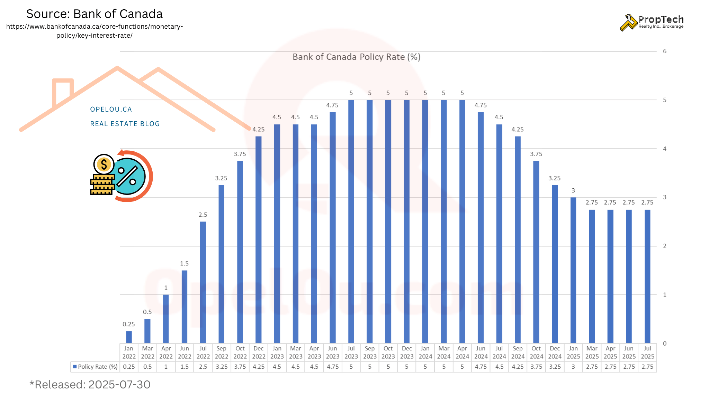709x396 pixels.
Task: Click the stacked gold coins icon
Action: 102,185
